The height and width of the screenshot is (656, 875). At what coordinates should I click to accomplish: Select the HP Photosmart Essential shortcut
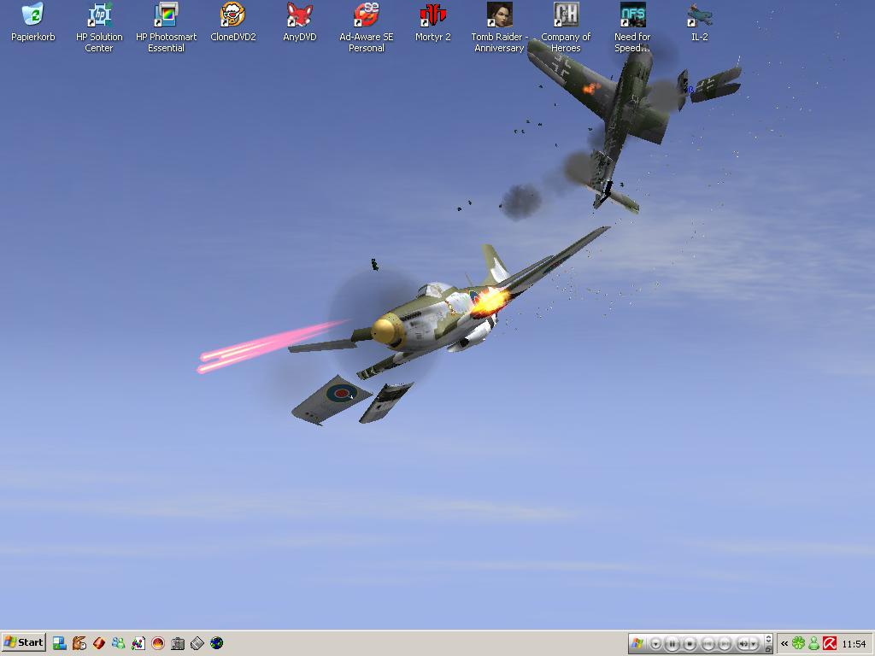[167, 28]
